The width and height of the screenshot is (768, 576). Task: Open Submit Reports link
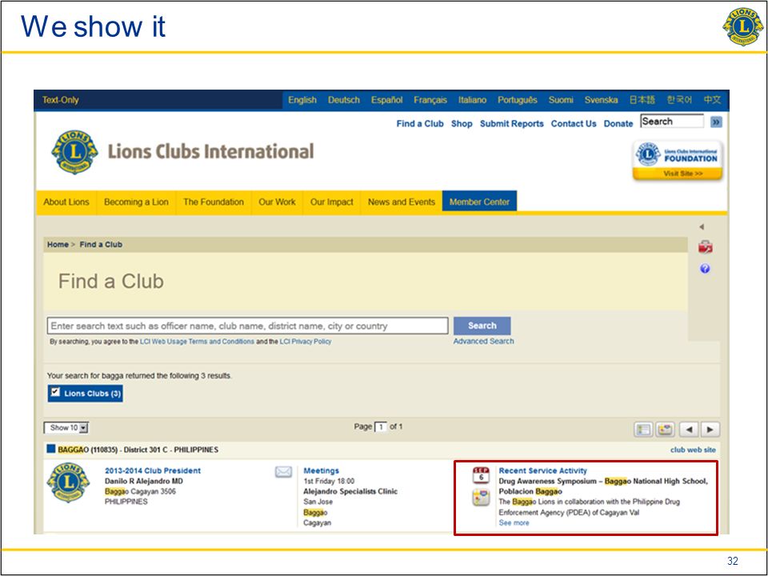point(511,123)
